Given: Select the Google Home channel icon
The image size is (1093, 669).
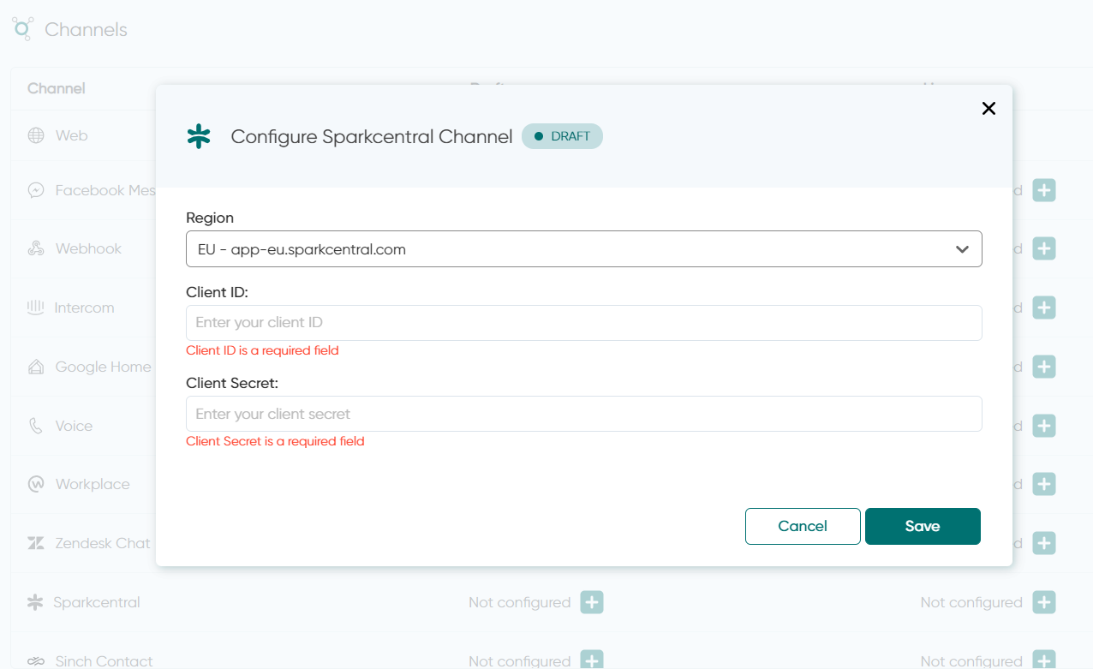Looking at the screenshot, I should (x=36, y=367).
